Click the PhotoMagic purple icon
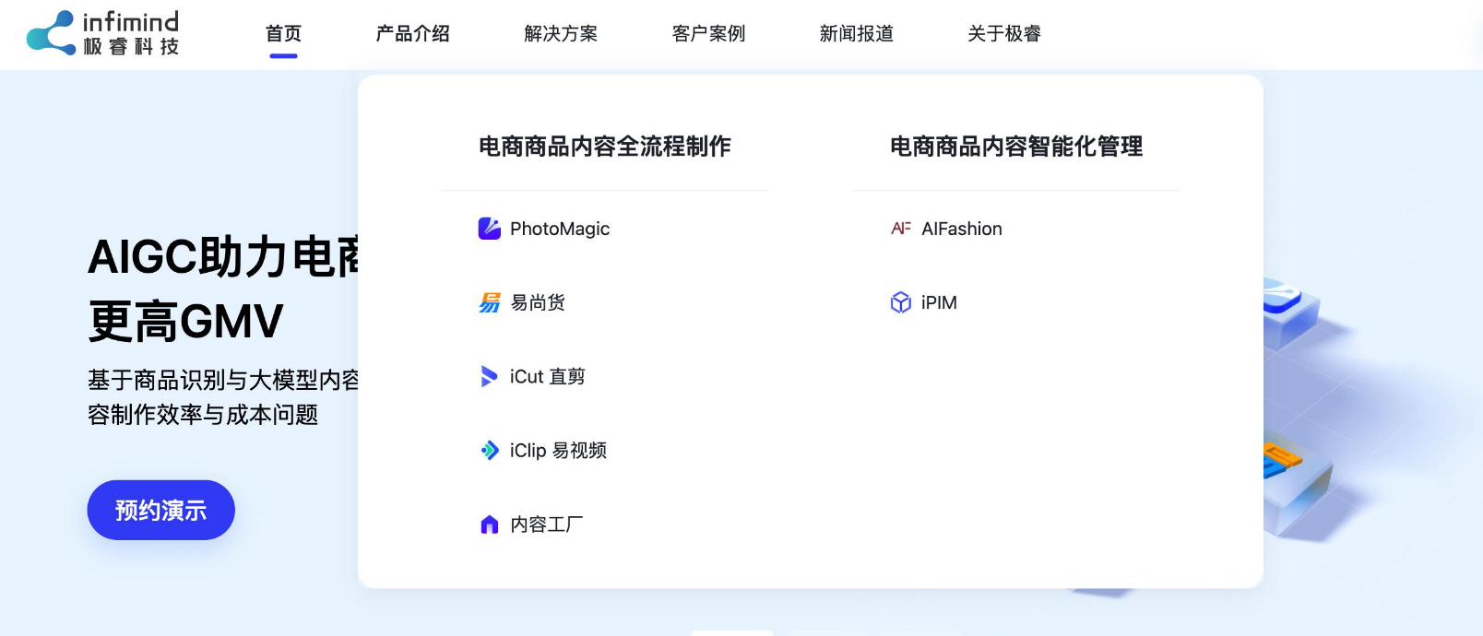 490,229
